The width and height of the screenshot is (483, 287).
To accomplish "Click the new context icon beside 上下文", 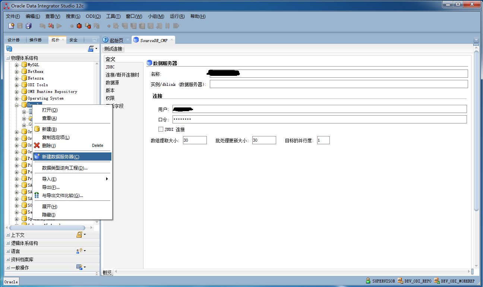I will (79, 235).
